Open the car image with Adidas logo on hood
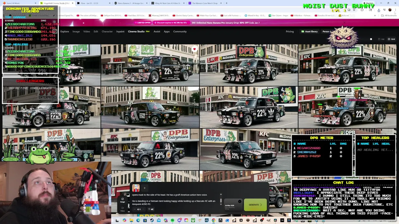 [248, 107]
